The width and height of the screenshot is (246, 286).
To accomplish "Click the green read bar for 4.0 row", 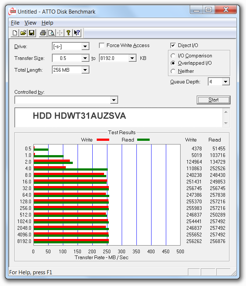I will click(x=71, y=169).
